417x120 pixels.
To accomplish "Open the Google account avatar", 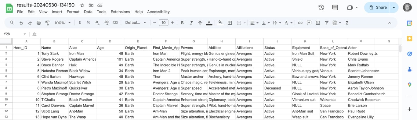I will (408, 7).
